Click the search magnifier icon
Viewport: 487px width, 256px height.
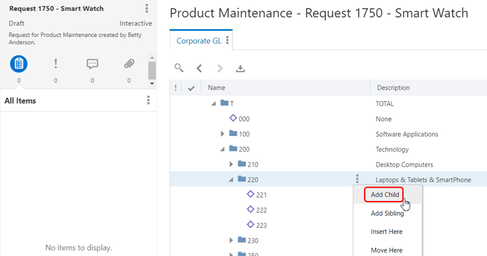point(179,68)
